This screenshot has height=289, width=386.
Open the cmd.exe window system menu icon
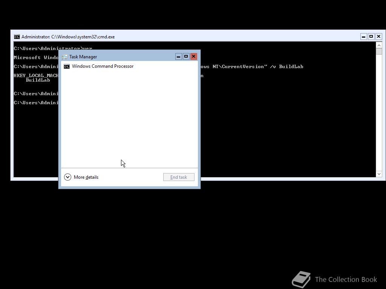pos(17,37)
